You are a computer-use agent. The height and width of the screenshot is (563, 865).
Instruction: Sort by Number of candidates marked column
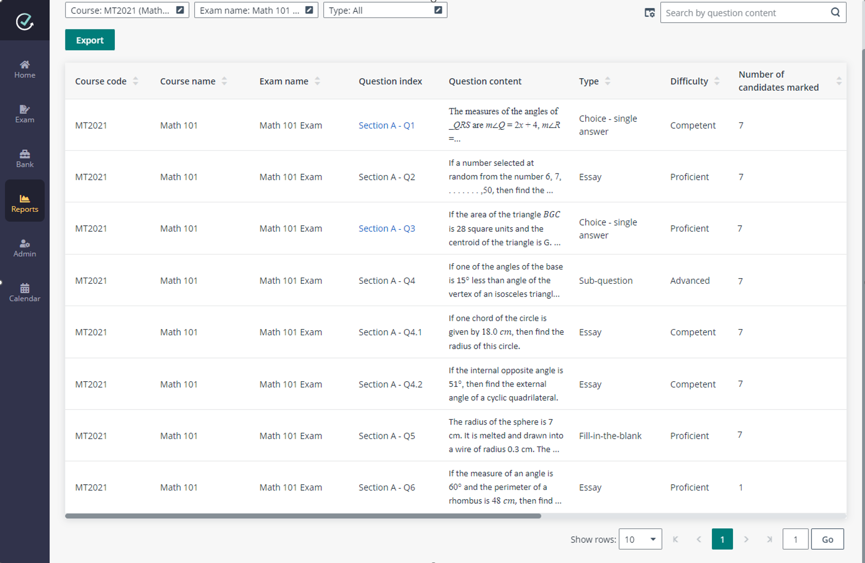(839, 81)
